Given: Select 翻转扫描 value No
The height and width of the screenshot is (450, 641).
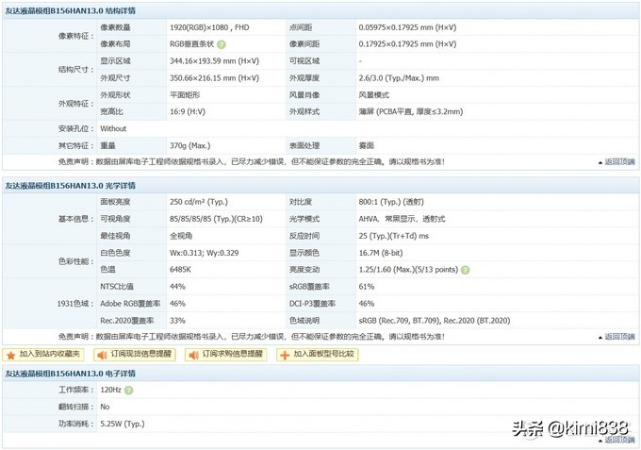Looking at the screenshot, I should tap(105, 407).
